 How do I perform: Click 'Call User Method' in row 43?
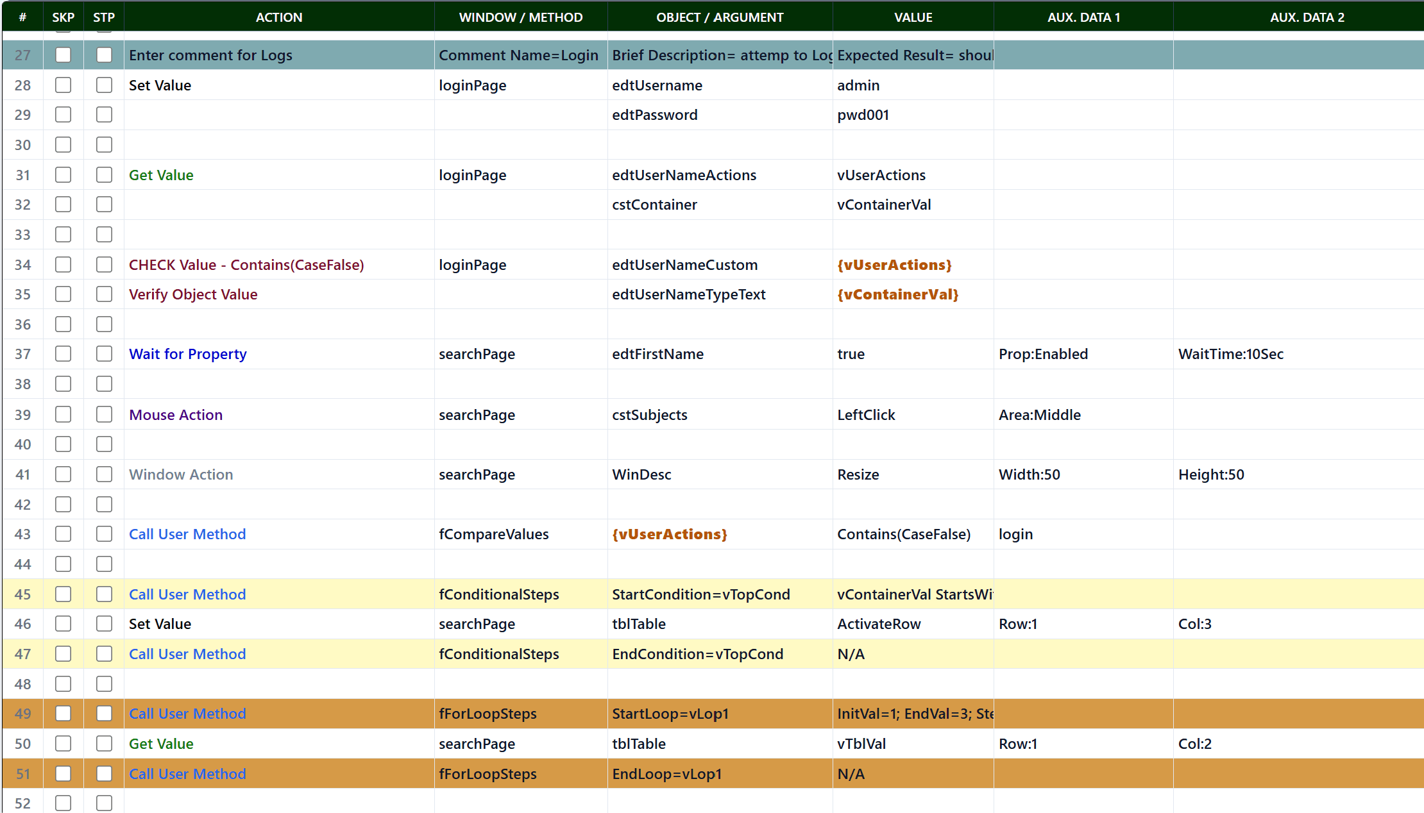click(279, 534)
